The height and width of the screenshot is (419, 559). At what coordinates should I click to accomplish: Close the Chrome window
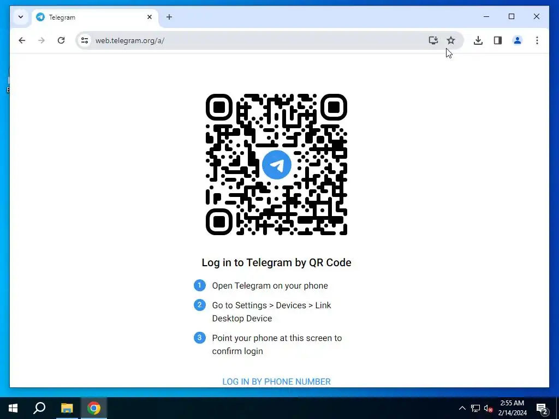point(536,16)
